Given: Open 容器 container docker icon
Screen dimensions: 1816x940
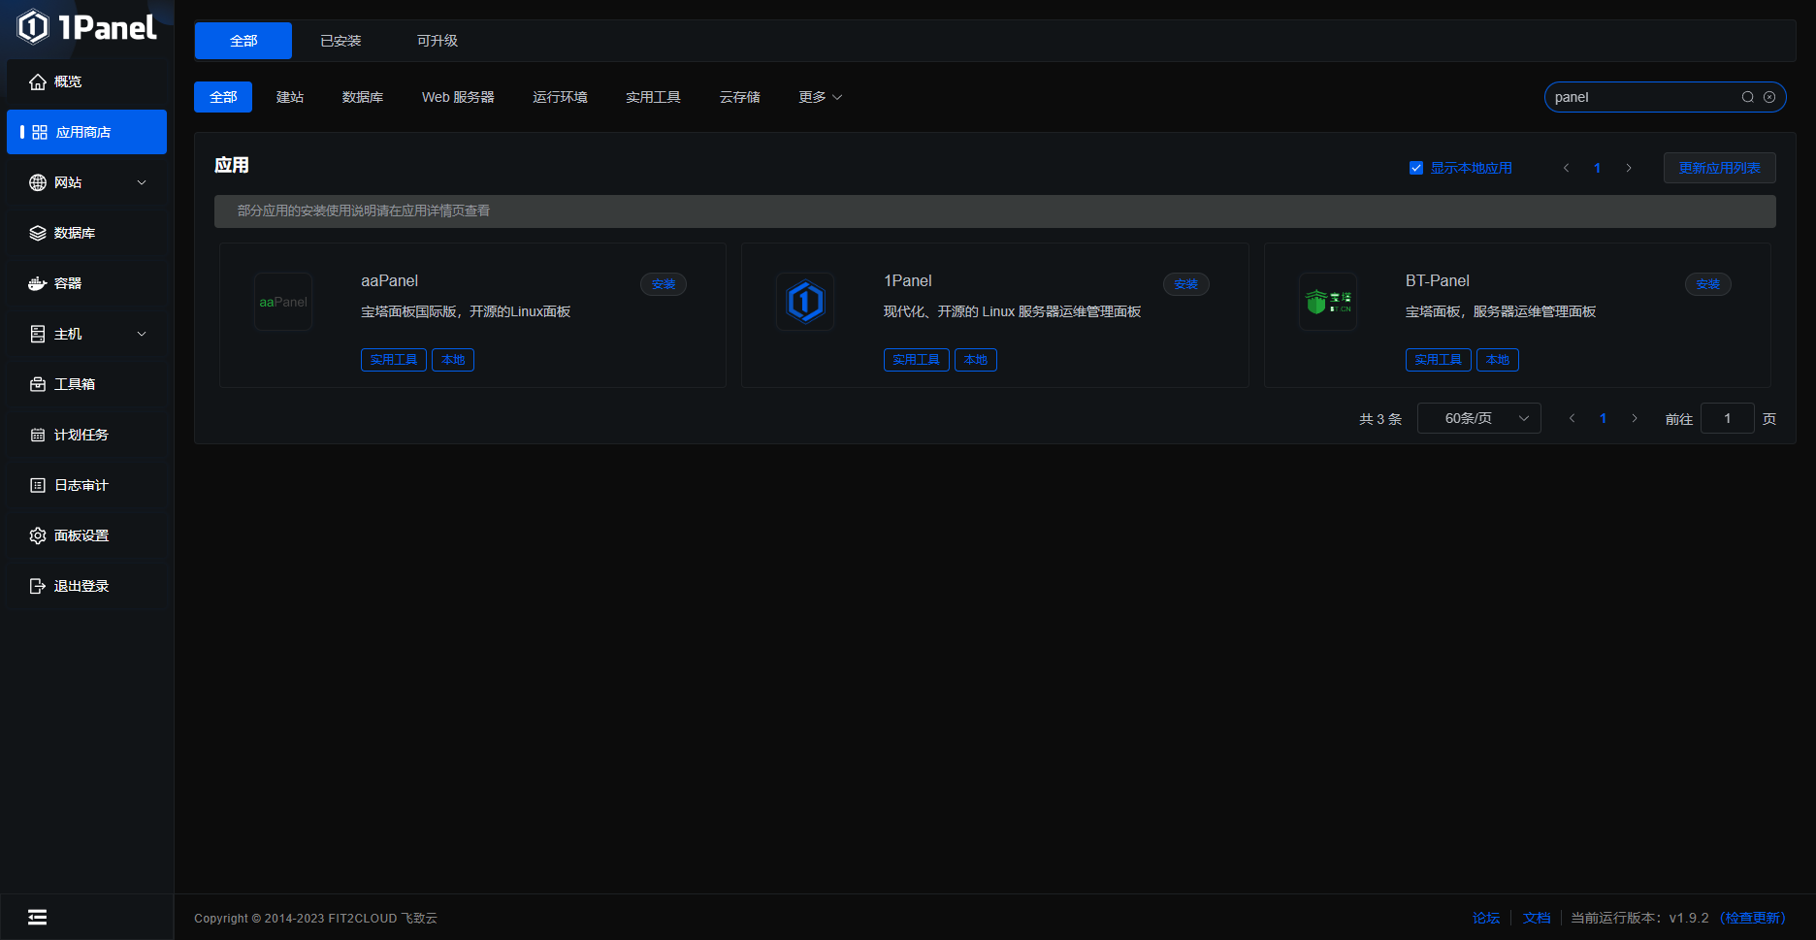Looking at the screenshot, I should 38,283.
